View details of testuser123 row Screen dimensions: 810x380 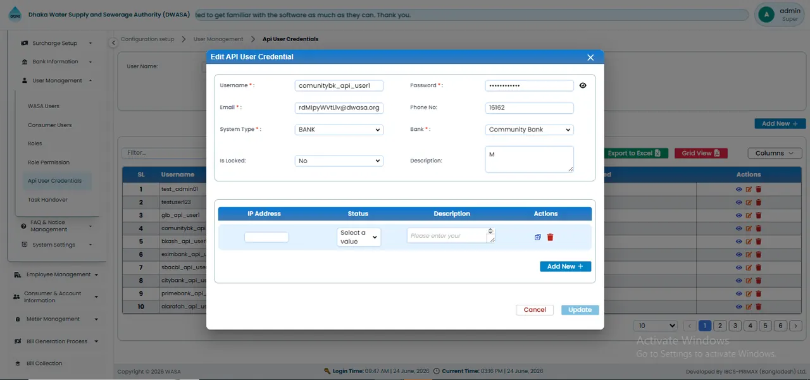[x=738, y=202]
